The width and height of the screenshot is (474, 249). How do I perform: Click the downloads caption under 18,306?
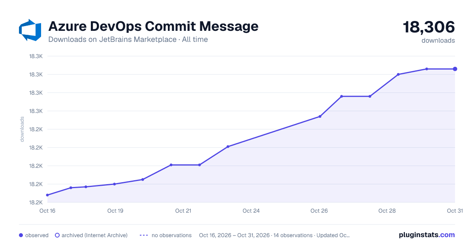coord(438,40)
